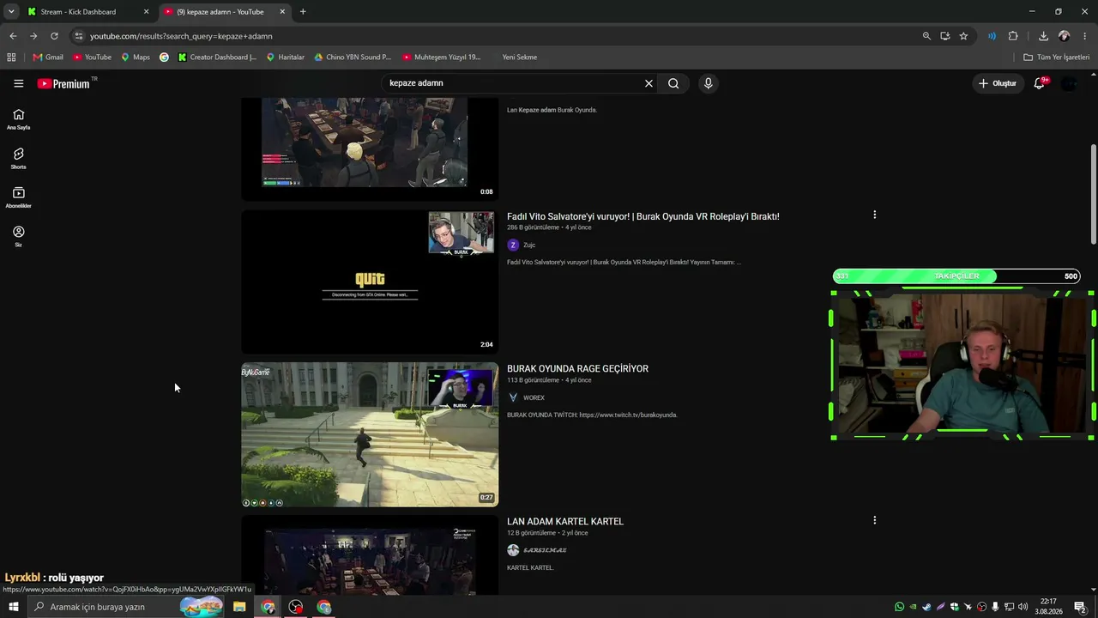
Task: Open the Chrome three-dot menu
Action: (1085, 36)
